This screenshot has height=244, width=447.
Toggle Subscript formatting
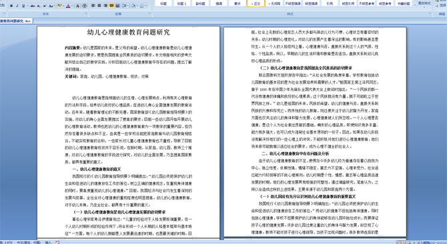tap(39, 6)
